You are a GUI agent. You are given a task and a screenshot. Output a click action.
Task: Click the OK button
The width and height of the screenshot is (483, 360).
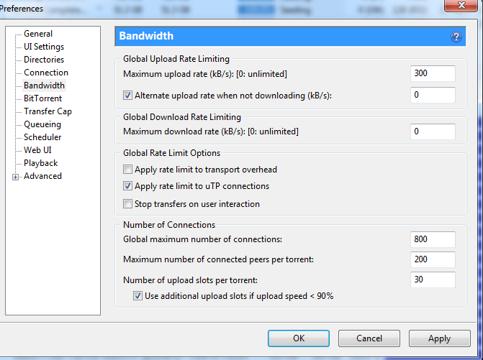click(x=298, y=338)
